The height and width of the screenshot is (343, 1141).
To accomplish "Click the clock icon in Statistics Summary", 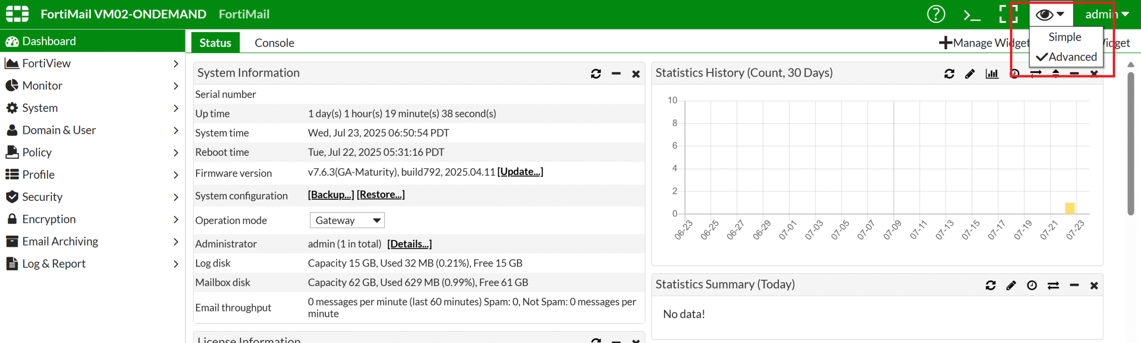I will [1032, 286].
